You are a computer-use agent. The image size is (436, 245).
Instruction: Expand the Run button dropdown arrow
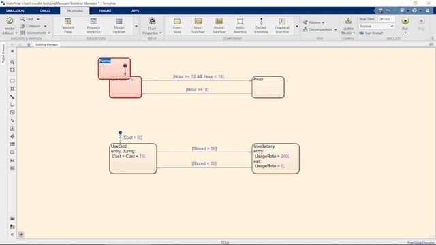405,33
